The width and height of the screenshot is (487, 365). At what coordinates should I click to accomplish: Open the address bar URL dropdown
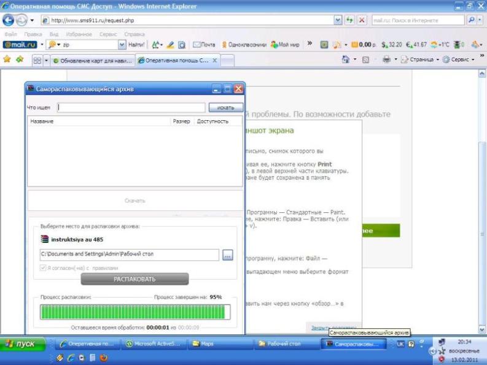338,20
